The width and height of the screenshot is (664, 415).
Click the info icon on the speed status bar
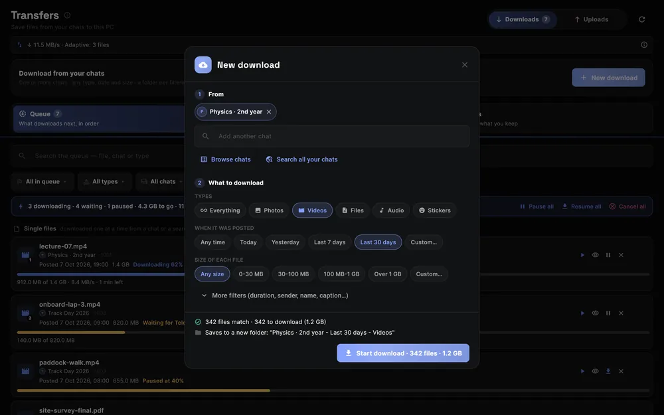click(644, 45)
